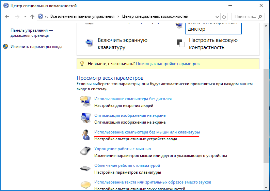270x191 pixels.
Task: Click the Ease of Access Center title bar icon
Action: [6, 6]
